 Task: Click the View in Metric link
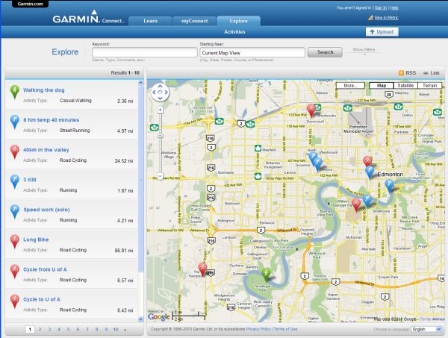(x=386, y=18)
